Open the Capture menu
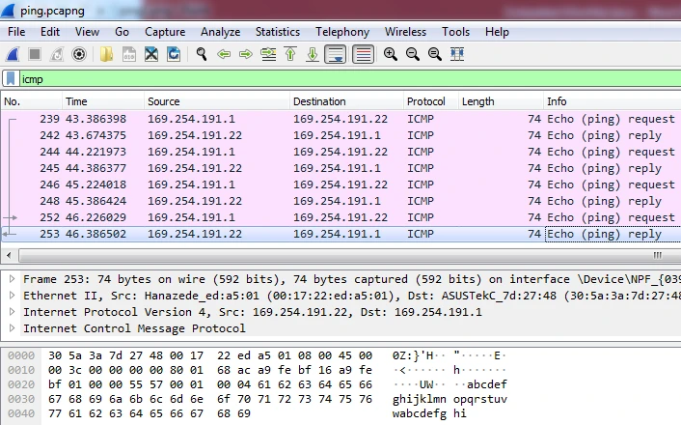The width and height of the screenshot is (681, 425). [165, 32]
